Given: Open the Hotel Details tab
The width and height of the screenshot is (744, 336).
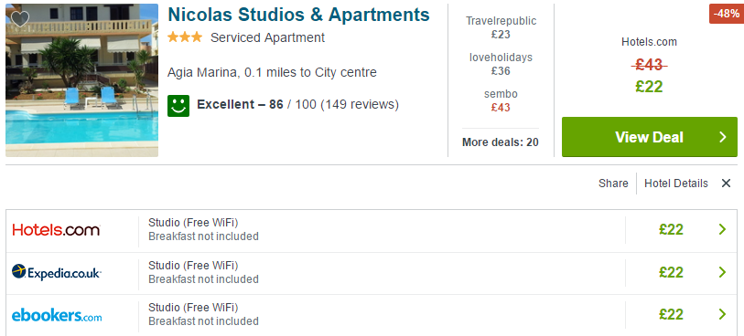Looking at the screenshot, I should click(x=675, y=184).
